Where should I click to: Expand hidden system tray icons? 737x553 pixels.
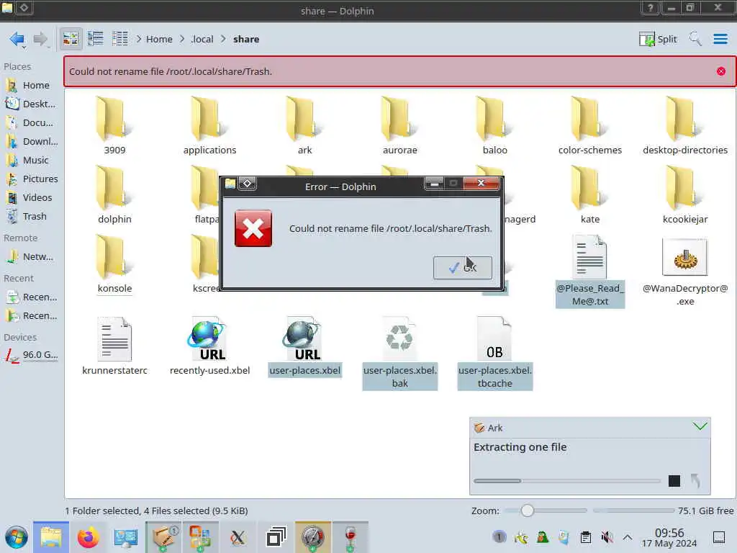point(628,537)
